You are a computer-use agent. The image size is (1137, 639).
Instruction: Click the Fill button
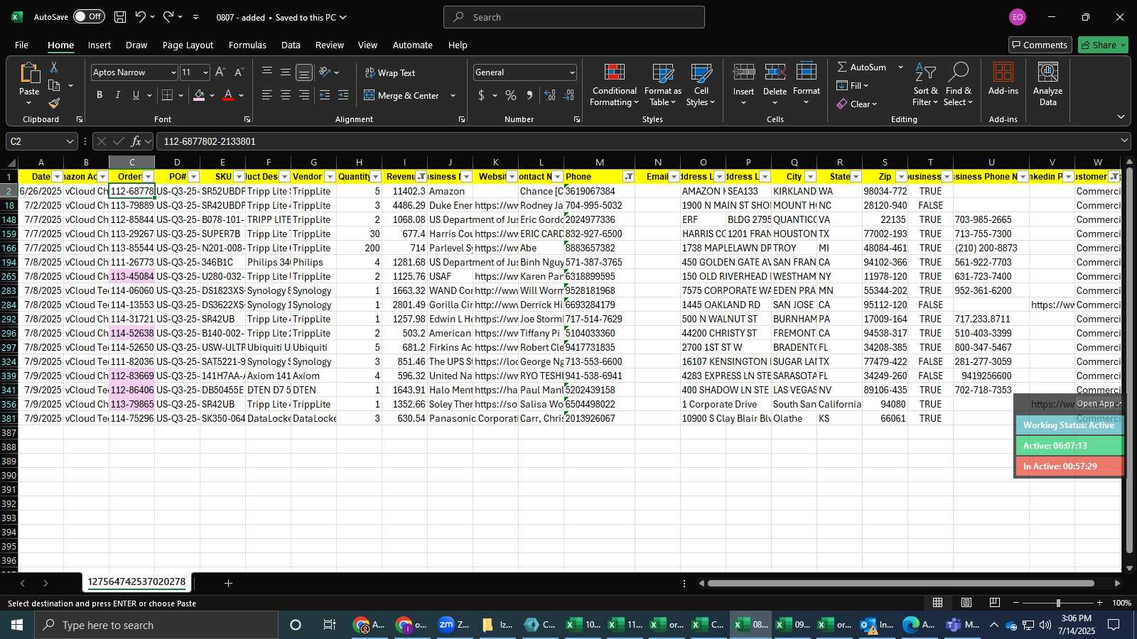pos(853,85)
